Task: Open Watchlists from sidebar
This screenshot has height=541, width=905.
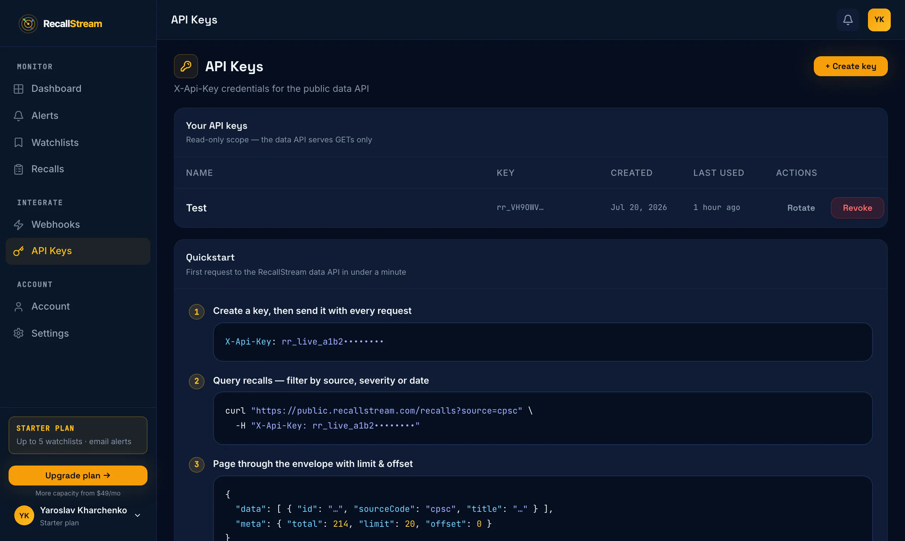Action: (x=78, y=142)
